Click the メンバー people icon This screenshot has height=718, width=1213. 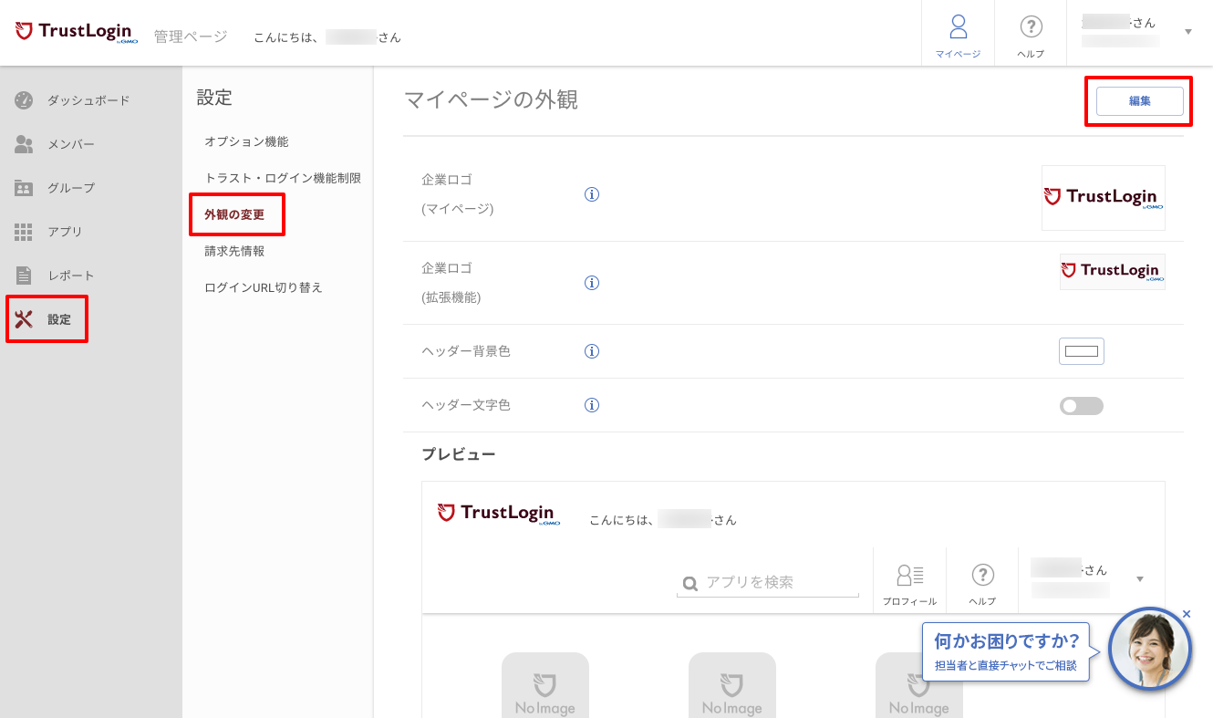pos(24,144)
